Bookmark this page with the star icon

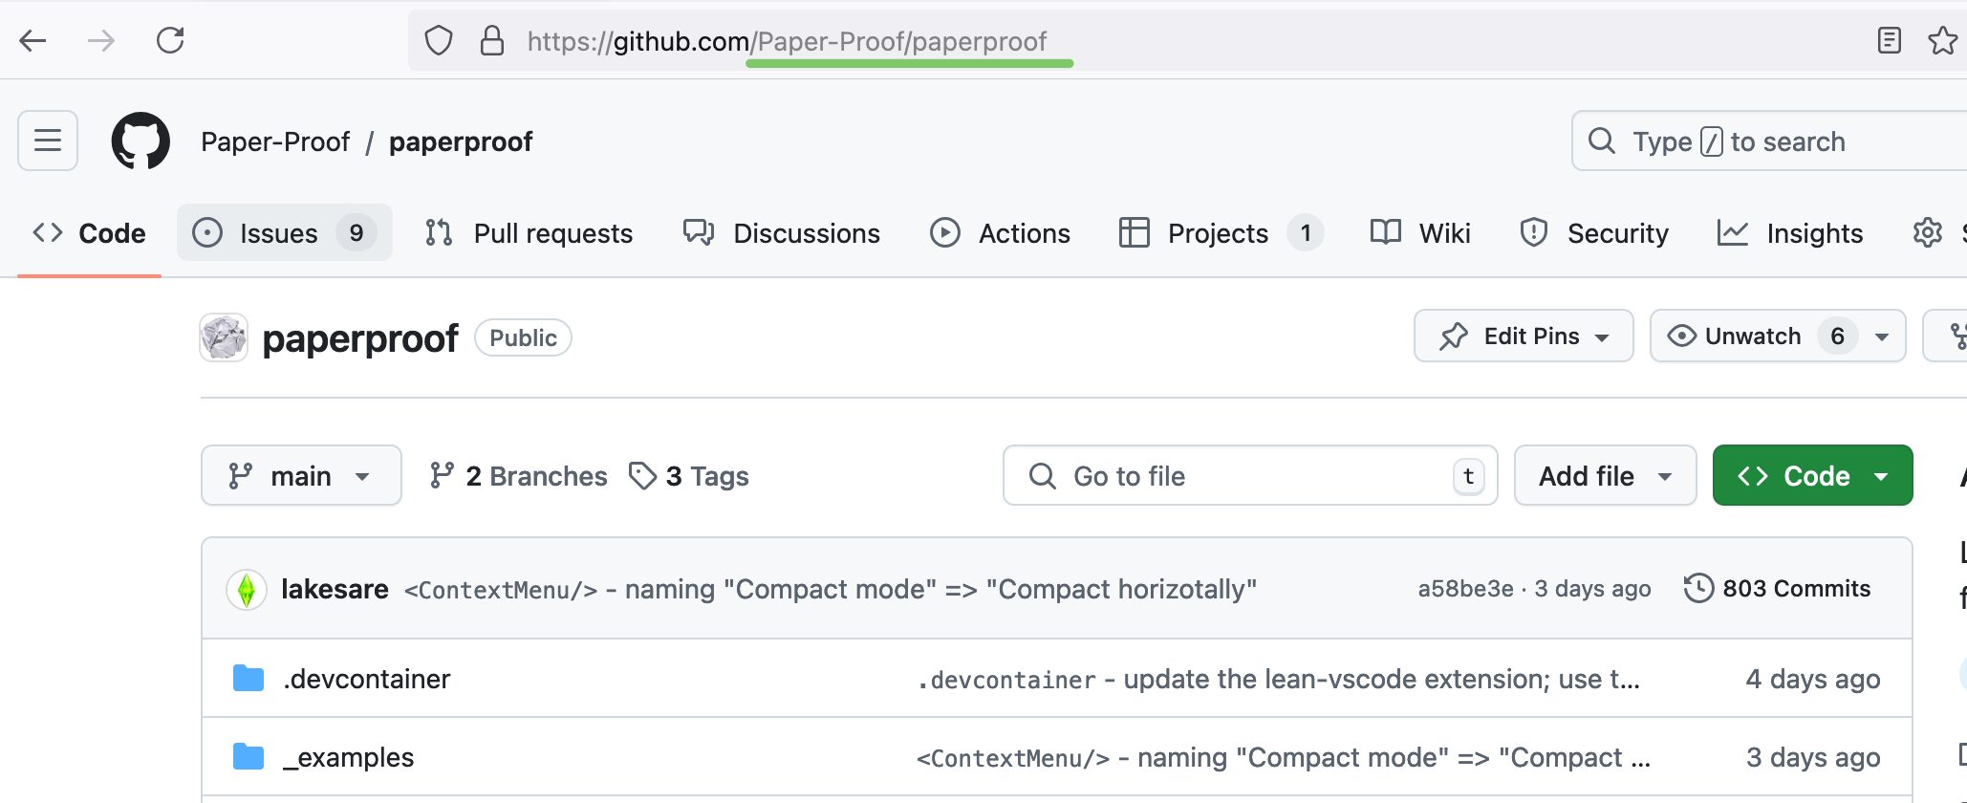point(1941,40)
